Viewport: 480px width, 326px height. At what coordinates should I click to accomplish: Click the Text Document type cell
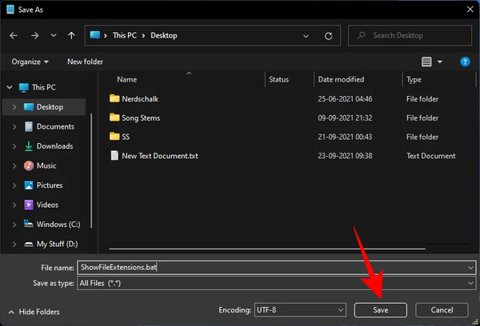430,156
